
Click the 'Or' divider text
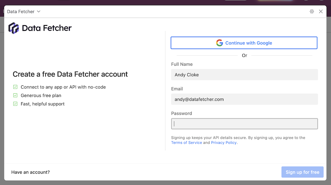245,56
